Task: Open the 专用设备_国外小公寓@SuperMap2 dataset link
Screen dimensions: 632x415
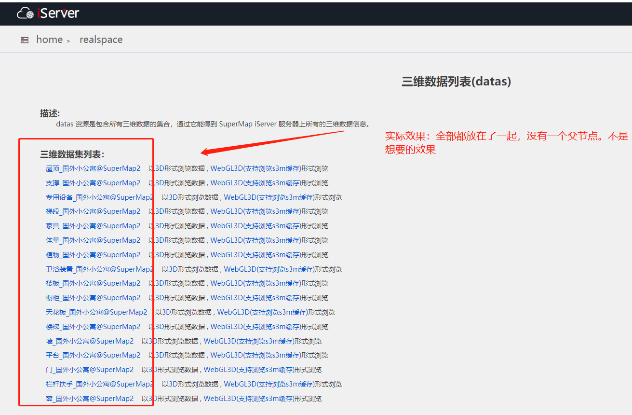Action: [x=100, y=197]
